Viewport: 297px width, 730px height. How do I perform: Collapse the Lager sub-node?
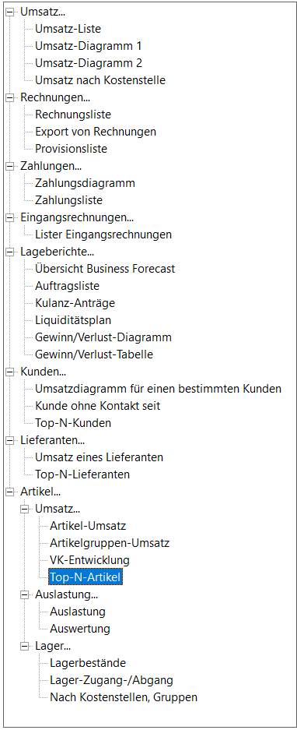tap(24, 646)
